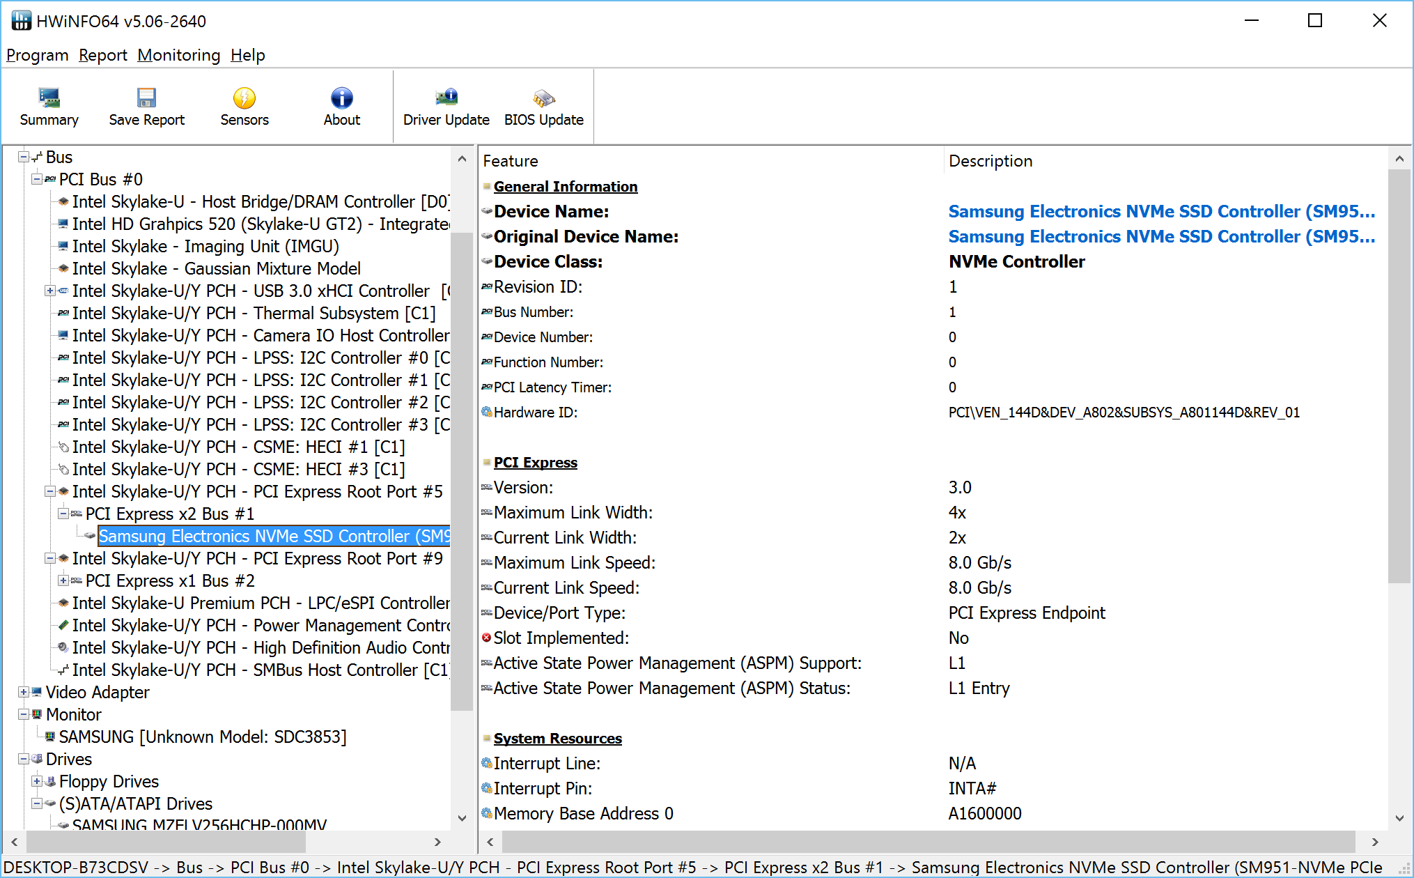Collapse PCI Express x2 Bus #1
1414x878 pixels.
click(63, 514)
